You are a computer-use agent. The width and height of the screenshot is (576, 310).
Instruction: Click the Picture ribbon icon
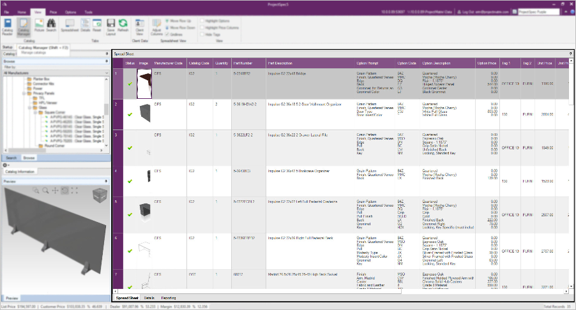pyautogui.click(x=40, y=26)
